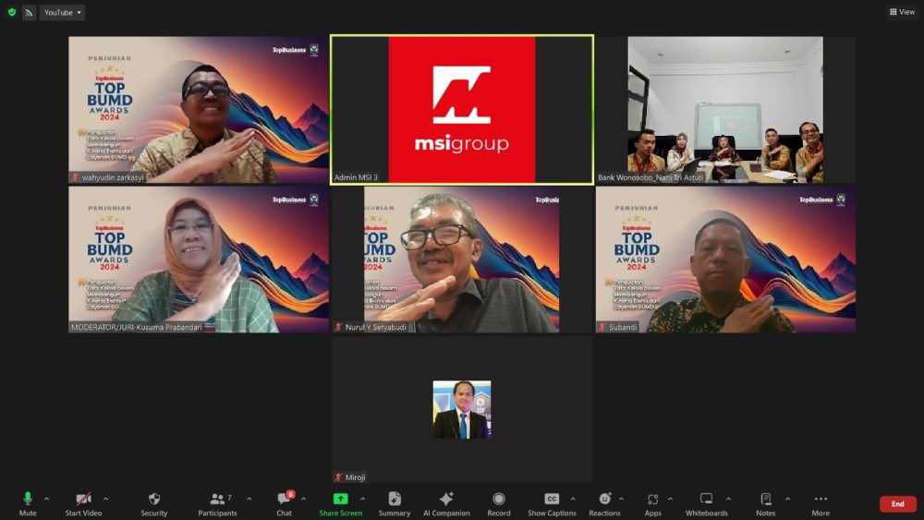924x520 pixels.
Task: Open the YouTube live stream dropdown
Action: 63,12
